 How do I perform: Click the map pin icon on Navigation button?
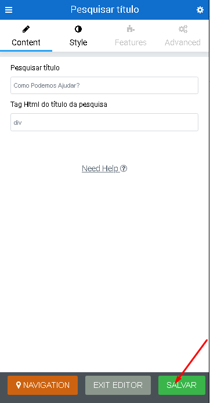pyautogui.click(x=18, y=385)
